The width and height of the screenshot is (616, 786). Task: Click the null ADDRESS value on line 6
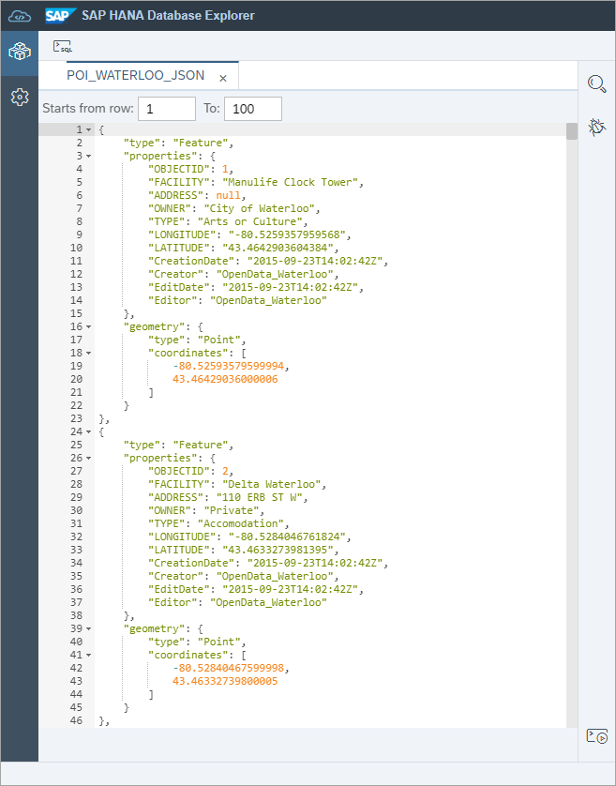coord(228,195)
